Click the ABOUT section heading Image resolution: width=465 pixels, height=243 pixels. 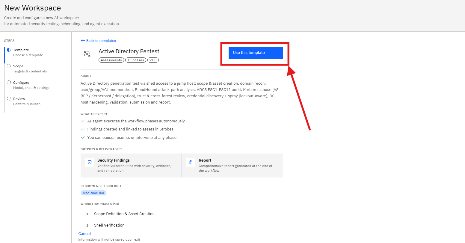(86, 76)
